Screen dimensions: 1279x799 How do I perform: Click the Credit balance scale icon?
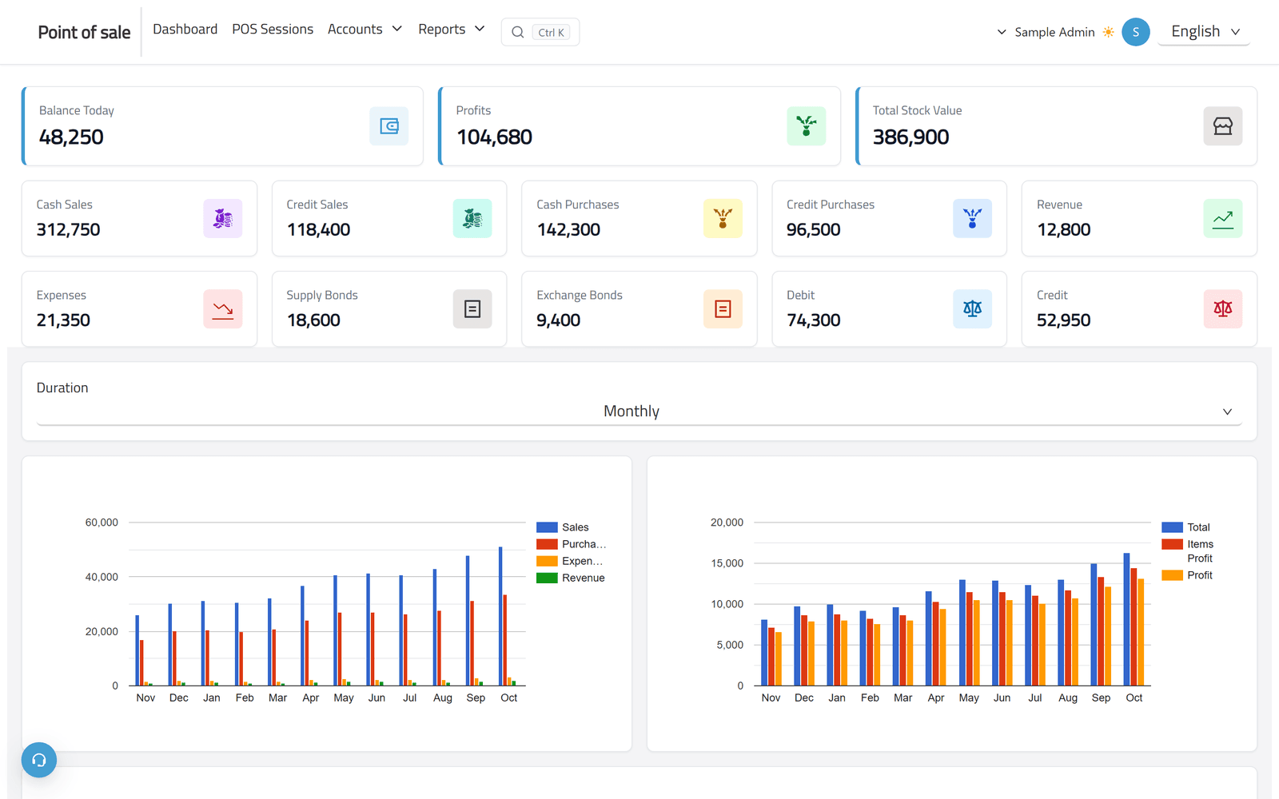tap(1223, 308)
